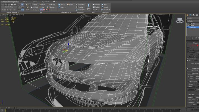199x112 pixels.
Task: Click the Make Planar button
Action: pyautogui.click(x=89, y=7)
